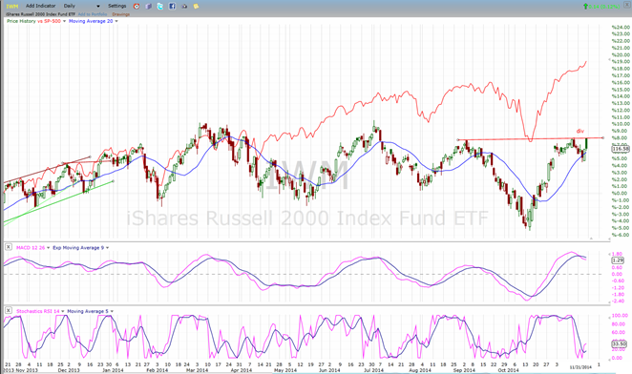Click the red target icon in toolbar
Viewport: 632px width, 374px height.
137,6
